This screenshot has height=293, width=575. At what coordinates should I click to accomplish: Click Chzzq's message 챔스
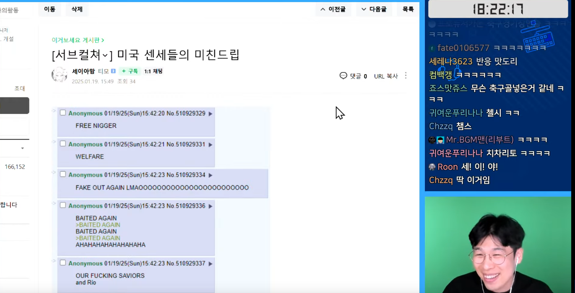464,126
